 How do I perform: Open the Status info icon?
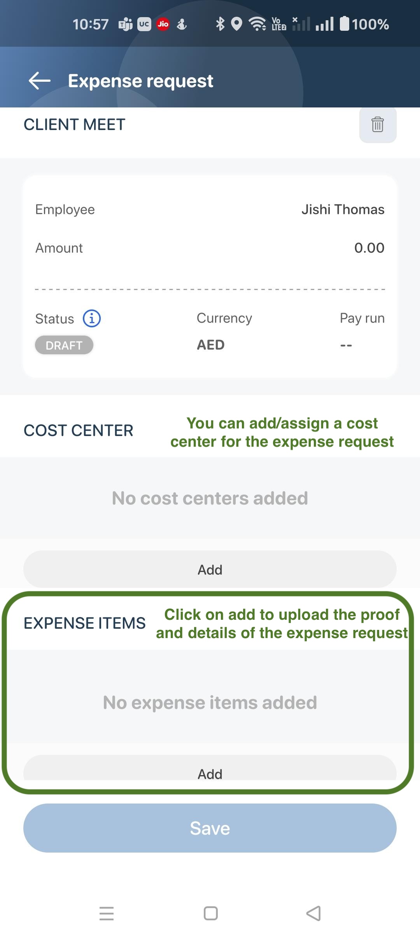click(x=92, y=318)
